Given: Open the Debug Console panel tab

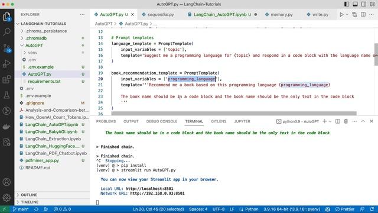Looking at the screenshot, I should (x=161, y=121).
